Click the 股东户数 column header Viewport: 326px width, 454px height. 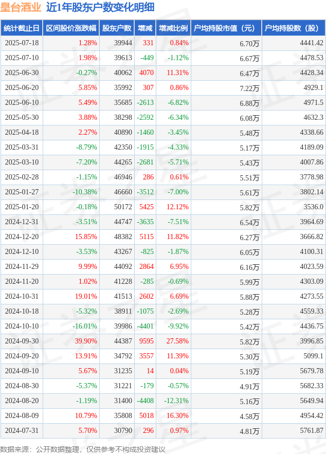click(117, 28)
